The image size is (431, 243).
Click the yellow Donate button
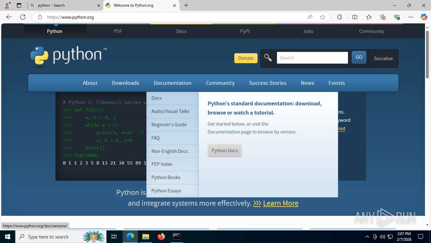[x=246, y=58]
